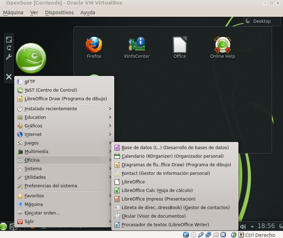Open the Máquina menu in menu bar

click(13, 12)
